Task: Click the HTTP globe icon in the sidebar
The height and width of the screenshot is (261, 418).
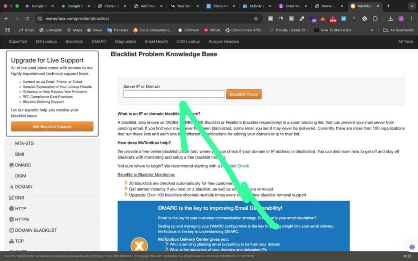Action: [x=11, y=208]
